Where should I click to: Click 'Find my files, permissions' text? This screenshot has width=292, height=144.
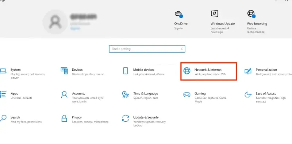[x=26, y=122]
